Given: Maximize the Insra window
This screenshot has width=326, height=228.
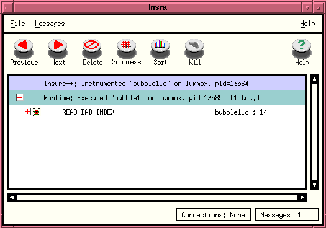Looking at the screenshot, I should click(319, 8).
